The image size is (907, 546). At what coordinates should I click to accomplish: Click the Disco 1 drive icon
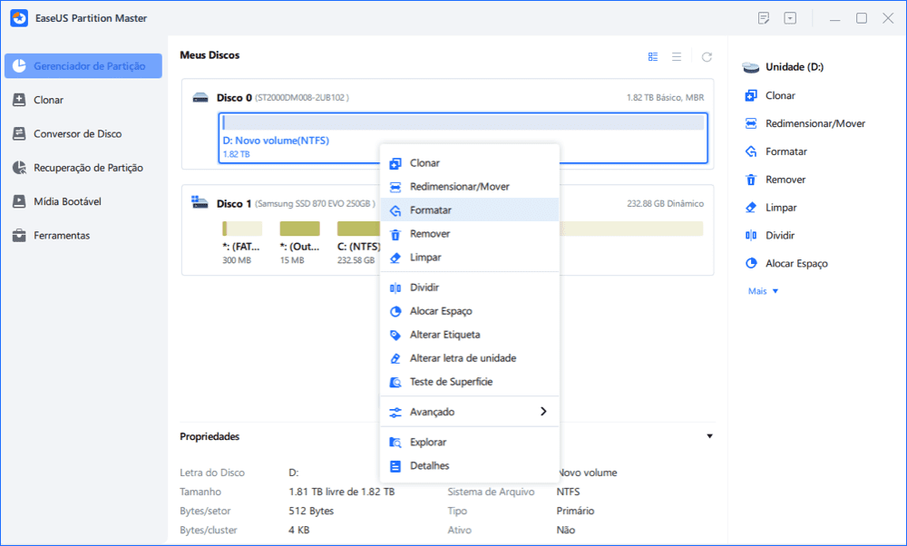pos(200,202)
